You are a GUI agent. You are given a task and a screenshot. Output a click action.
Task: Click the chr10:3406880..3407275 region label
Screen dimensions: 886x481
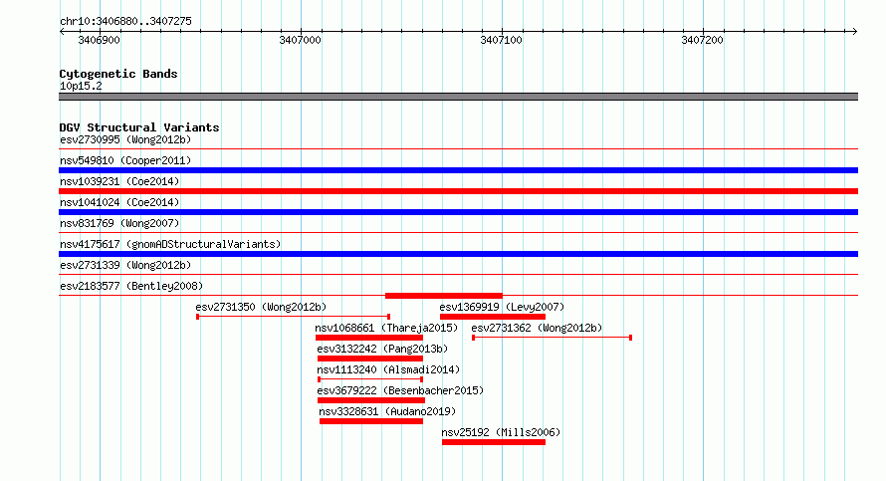tap(125, 21)
